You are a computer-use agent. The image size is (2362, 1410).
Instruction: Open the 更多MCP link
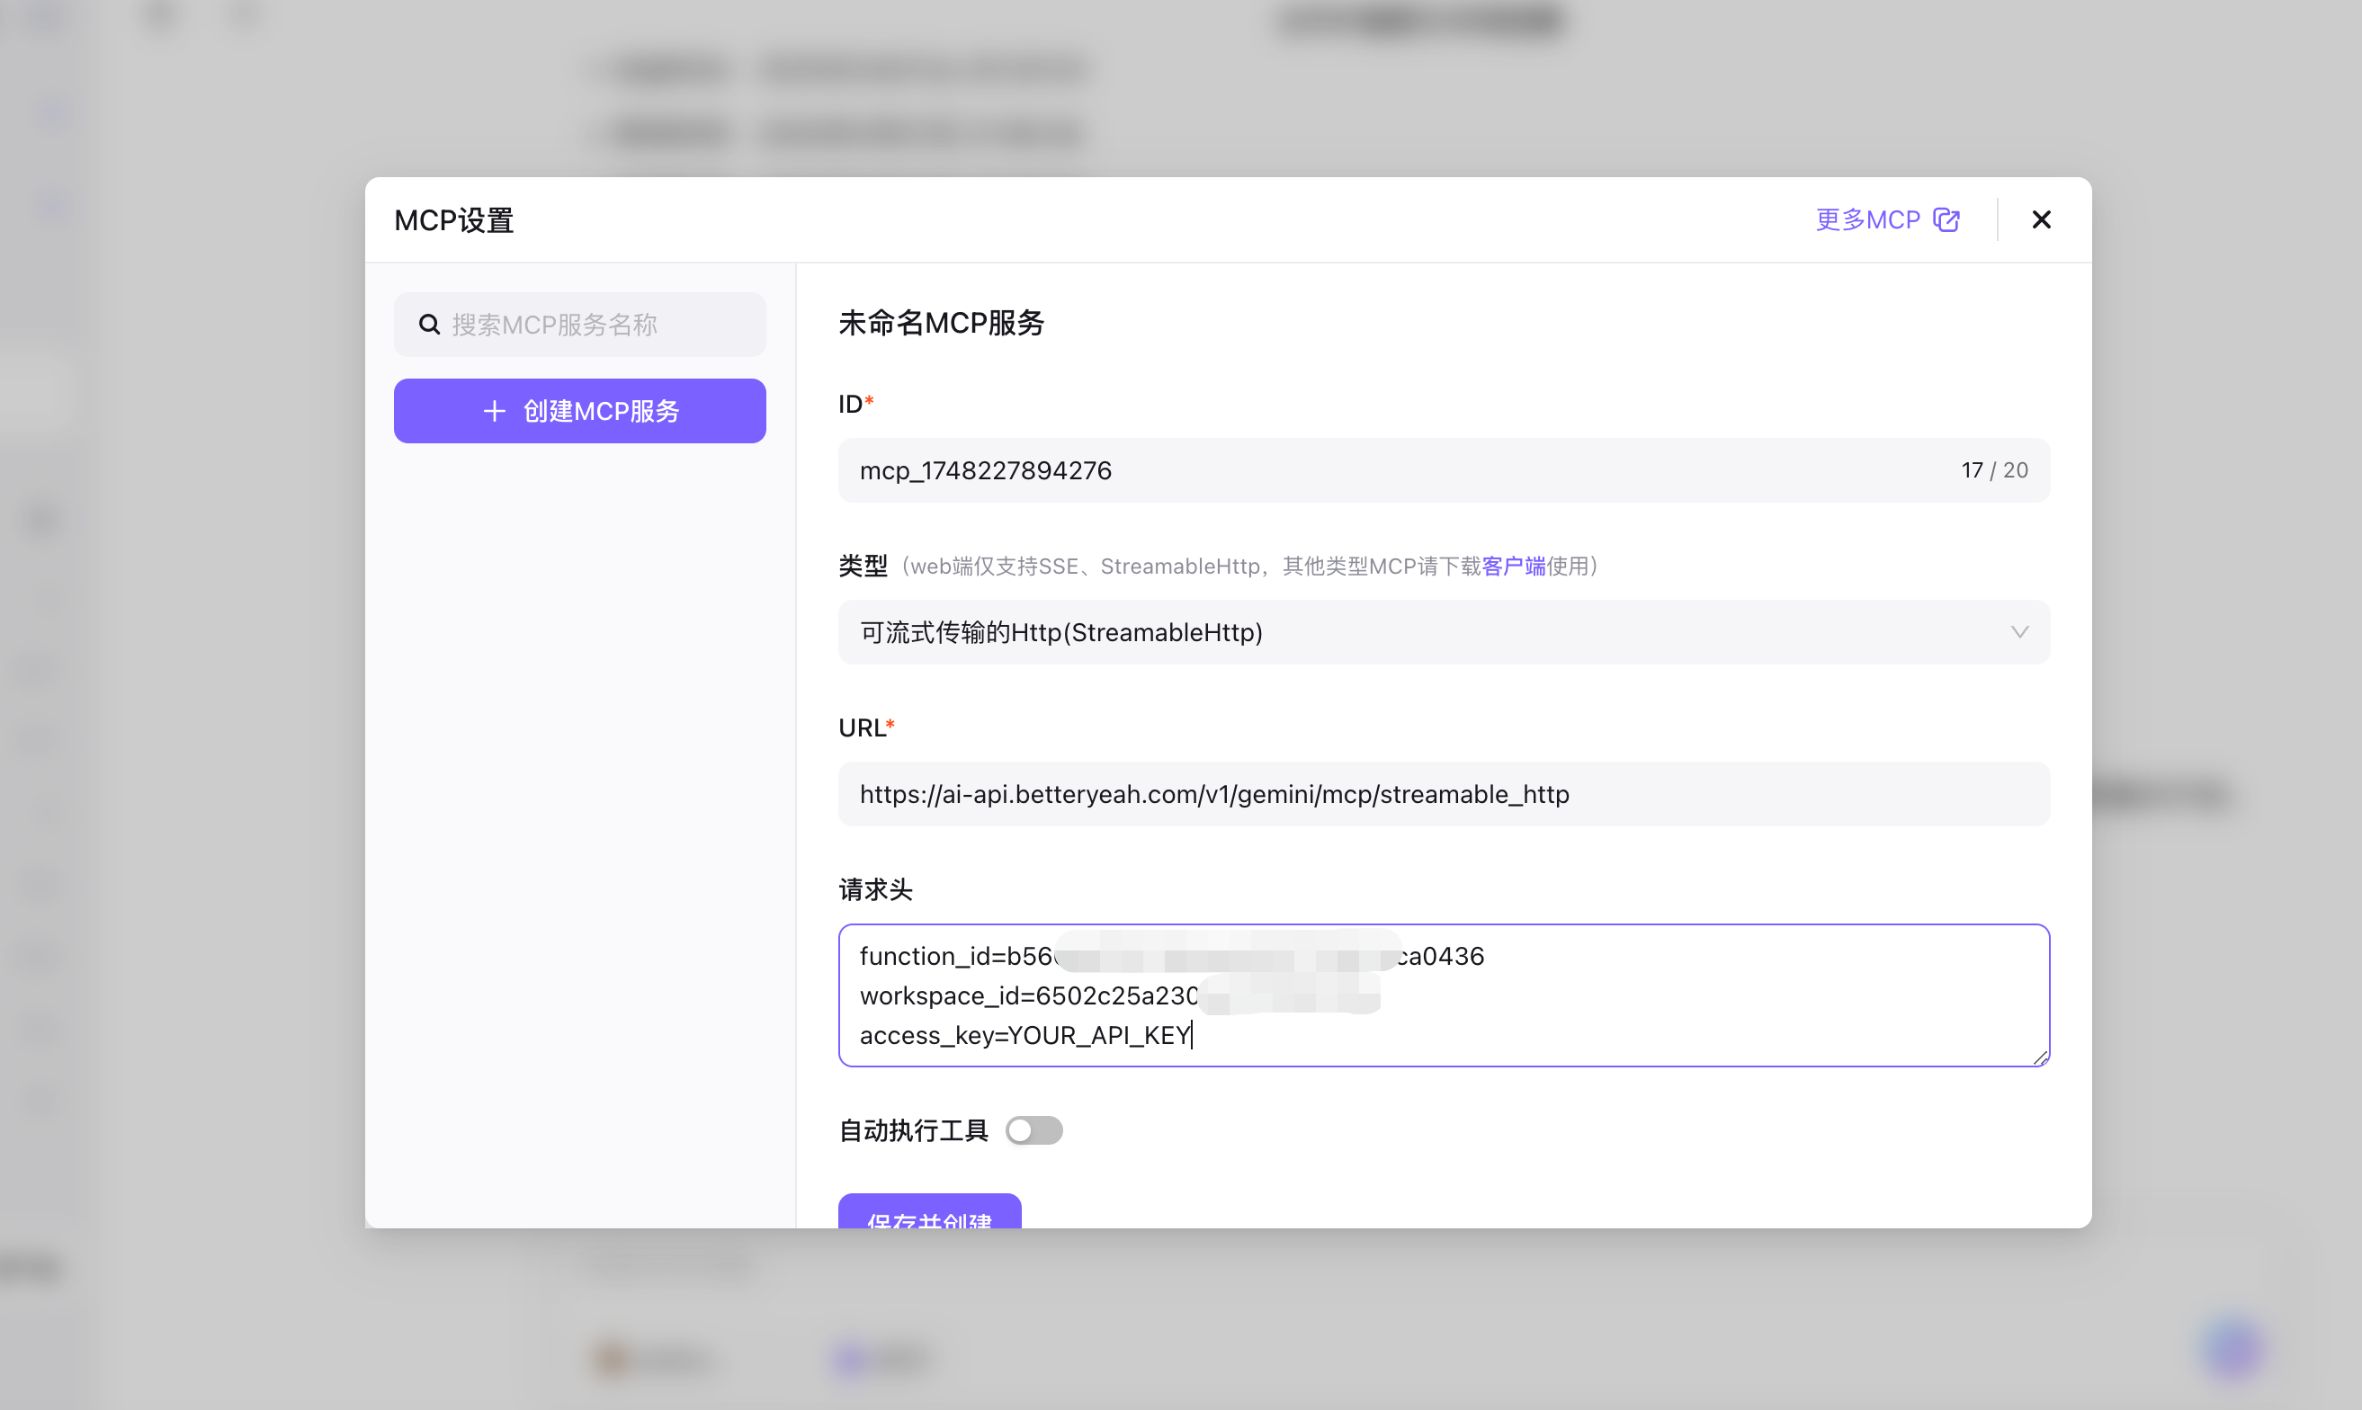(1868, 220)
